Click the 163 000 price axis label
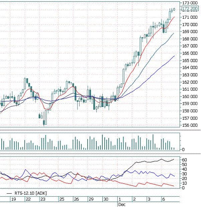201x207 pixels. 190,75
